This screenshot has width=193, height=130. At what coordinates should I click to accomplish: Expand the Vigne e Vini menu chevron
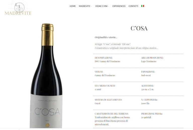click(x=109, y=6)
